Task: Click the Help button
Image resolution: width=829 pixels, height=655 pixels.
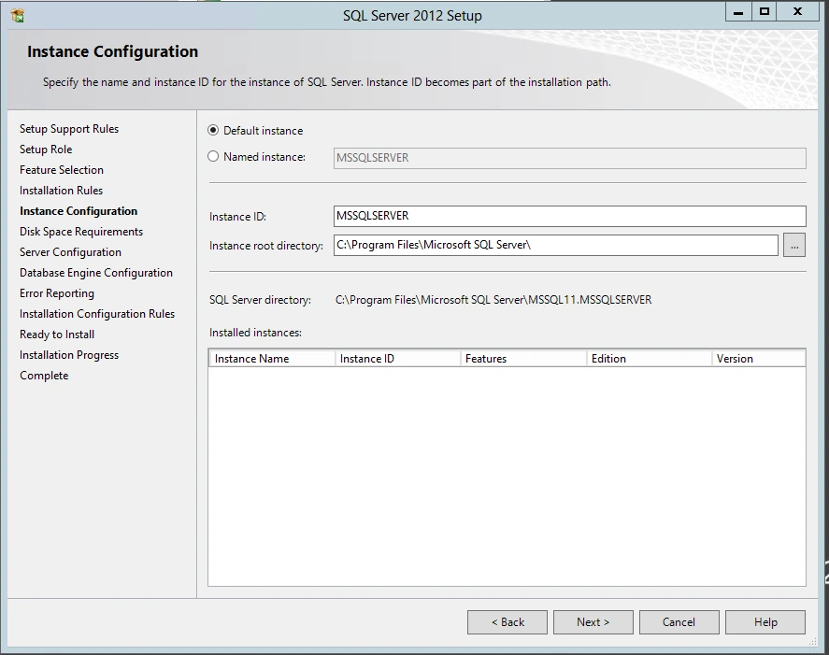Action: 765,622
